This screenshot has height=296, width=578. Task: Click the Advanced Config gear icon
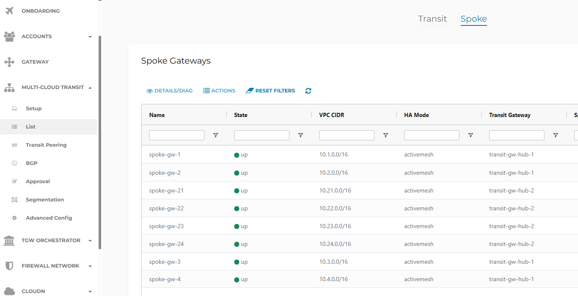coord(14,218)
